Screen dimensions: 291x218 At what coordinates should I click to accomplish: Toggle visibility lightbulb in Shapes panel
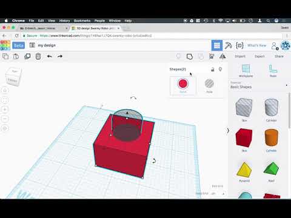click(x=221, y=70)
